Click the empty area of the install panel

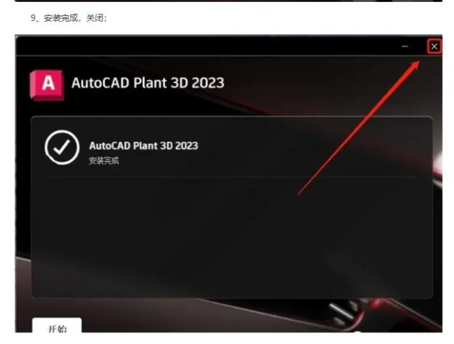pos(232,237)
